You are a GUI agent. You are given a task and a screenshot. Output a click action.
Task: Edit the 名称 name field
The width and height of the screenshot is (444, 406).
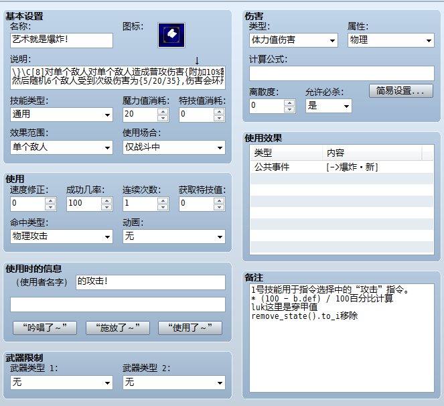pyautogui.click(x=62, y=40)
